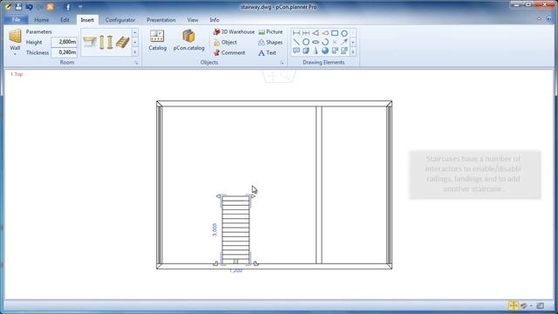Expand the Drawing Elements gallery list
The height and width of the screenshot is (314, 558).
[352, 52]
